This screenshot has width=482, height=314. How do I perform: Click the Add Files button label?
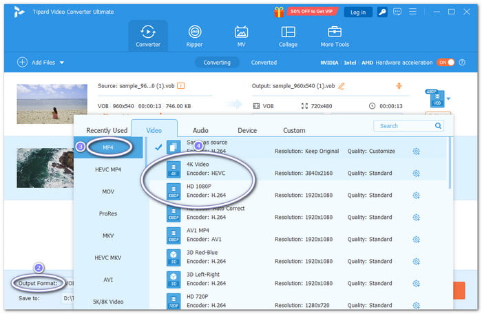click(x=43, y=63)
